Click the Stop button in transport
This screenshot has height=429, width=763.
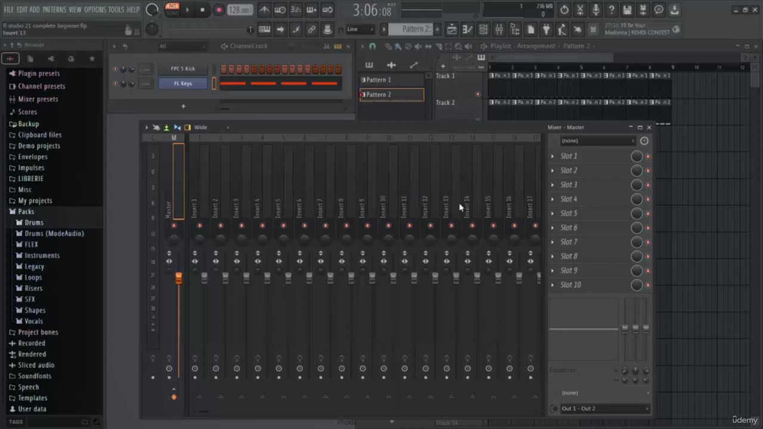[x=203, y=10]
